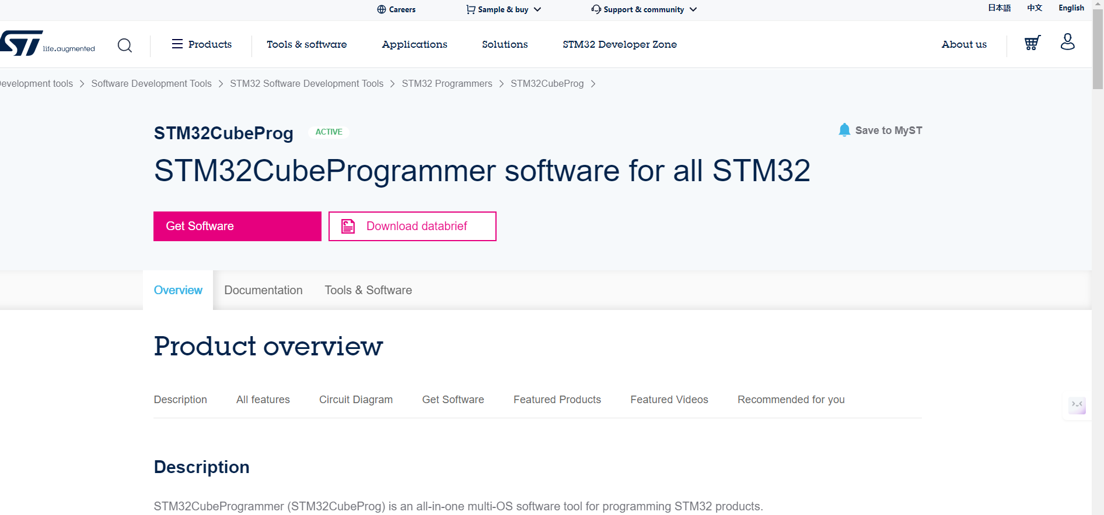Go to STM32 Software Development Tools breadcrumb
1104x515 pixels.
click(307, 83)
